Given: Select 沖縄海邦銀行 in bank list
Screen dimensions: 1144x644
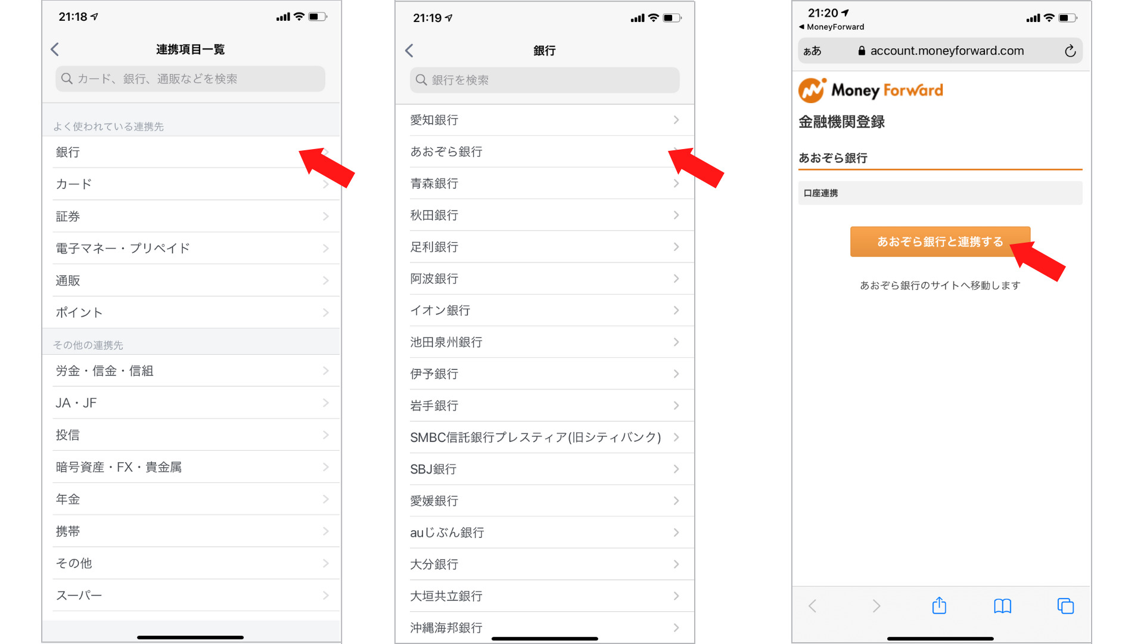Looking at the screenshot, I should (545, 627).
